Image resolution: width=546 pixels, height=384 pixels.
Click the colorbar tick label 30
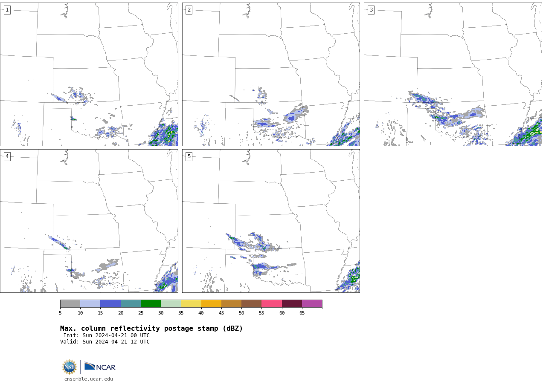tap(161, 313)
